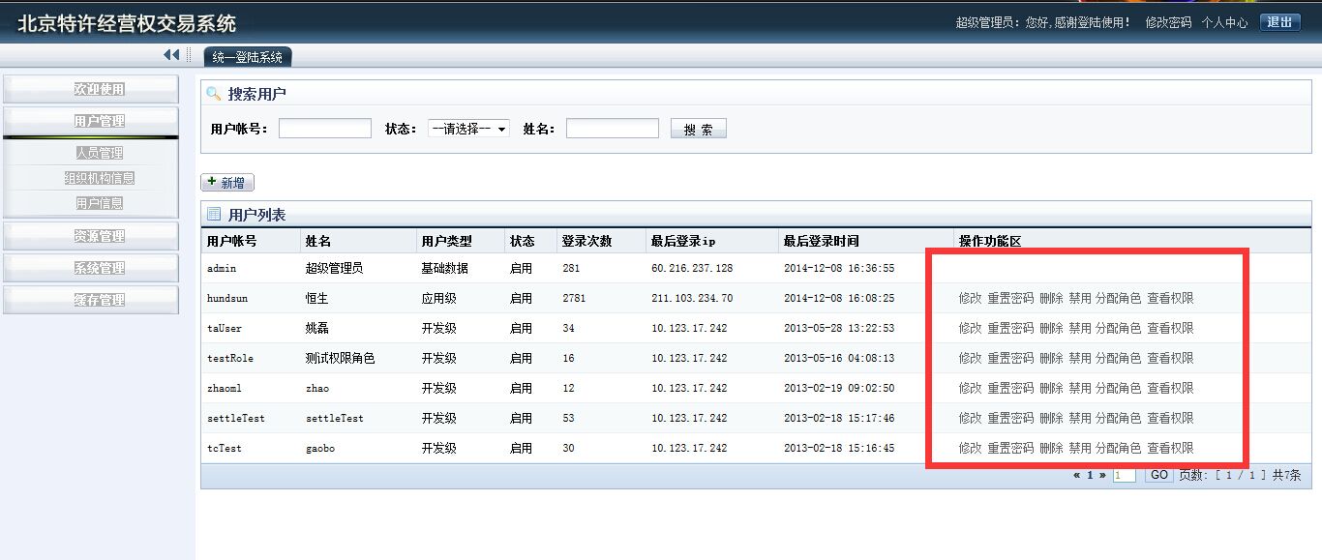Click 查看权限 for hundsun row
The image size is (1322, 560).
(x=1170, y=298)
